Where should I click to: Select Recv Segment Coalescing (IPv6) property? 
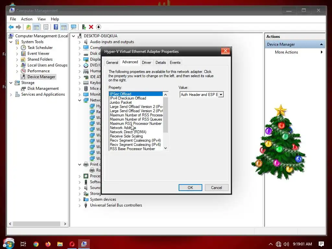pos(136,145)
